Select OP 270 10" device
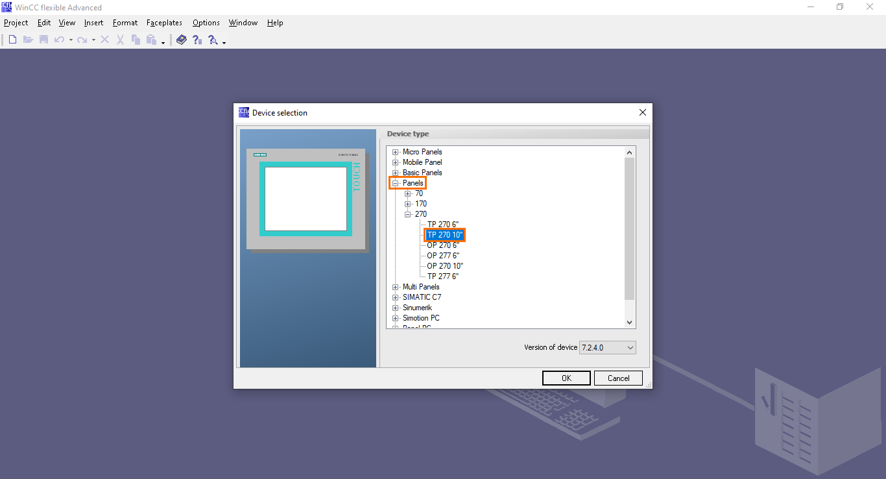This screenshot has width=886, height=479. (445, 266)
